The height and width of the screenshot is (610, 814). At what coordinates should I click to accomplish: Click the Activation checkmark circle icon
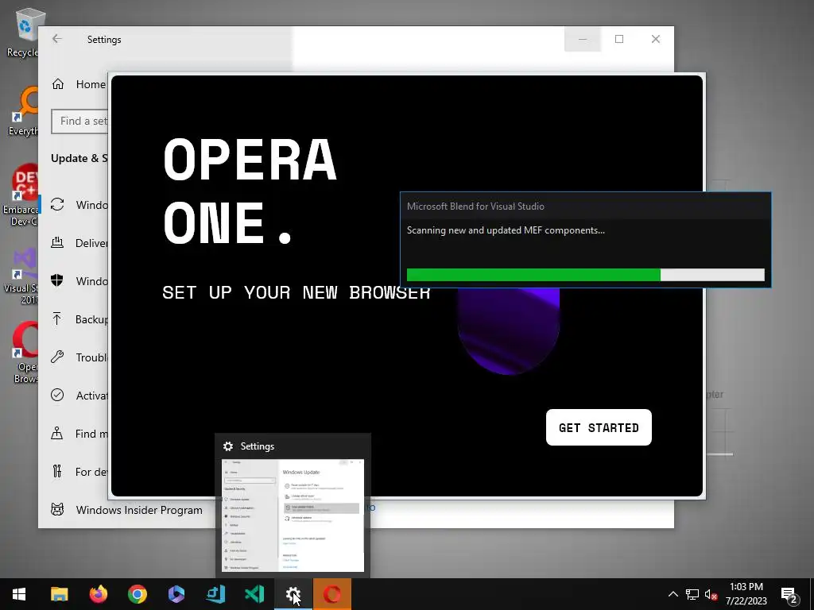click(x=57, y=396)
